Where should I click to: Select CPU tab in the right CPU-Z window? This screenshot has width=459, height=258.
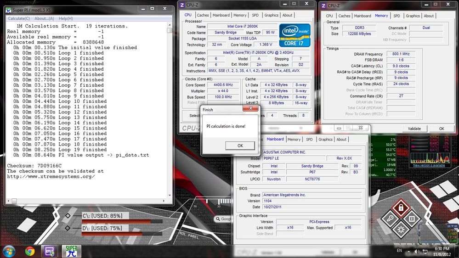329,16
